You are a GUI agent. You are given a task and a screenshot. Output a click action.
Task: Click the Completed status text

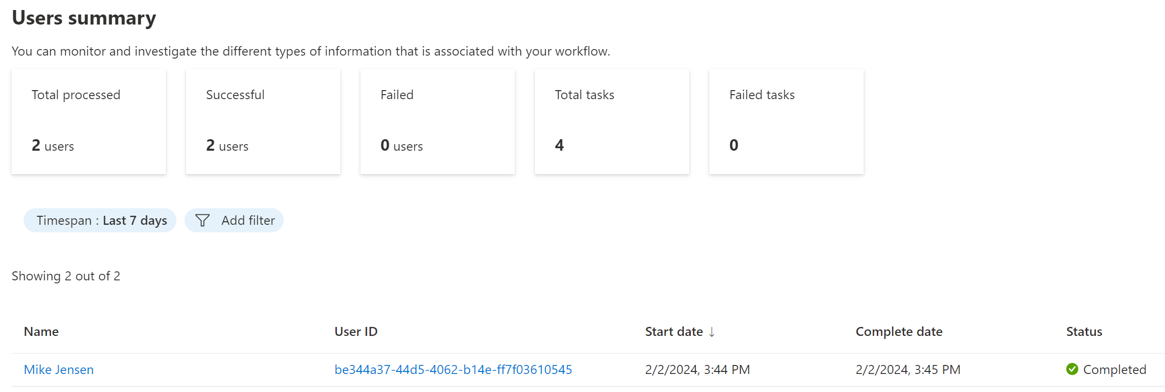[x=1114, y=369]
